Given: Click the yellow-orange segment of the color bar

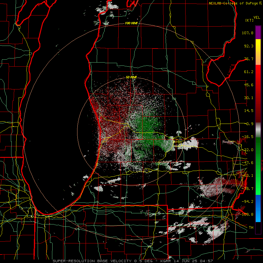Looking at the screenshot, I should [x=258, y=52].
